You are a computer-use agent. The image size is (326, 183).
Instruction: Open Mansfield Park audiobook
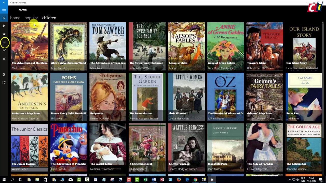(x=225, y=147)
